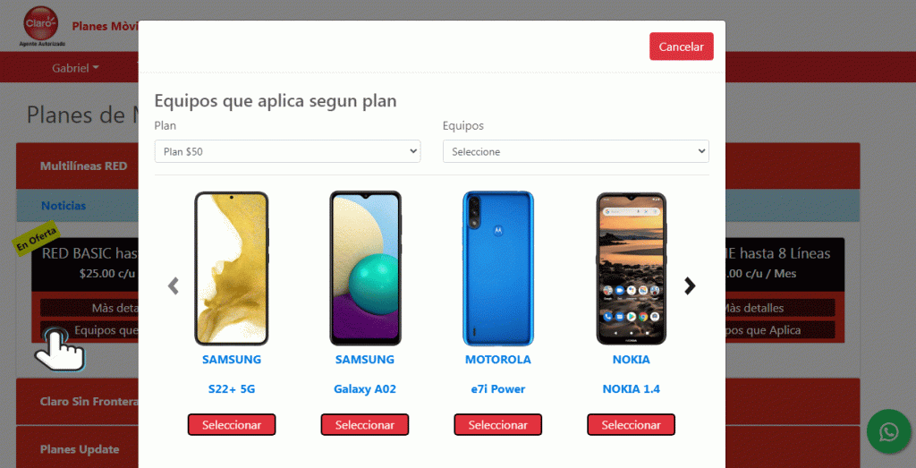Click the blue Motorola e7i Power image

click(x=497, y=268)
